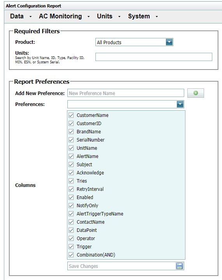Expand the Units menu arrow
The height and width of the screenshot is (280, 222).
click(119, 16)
